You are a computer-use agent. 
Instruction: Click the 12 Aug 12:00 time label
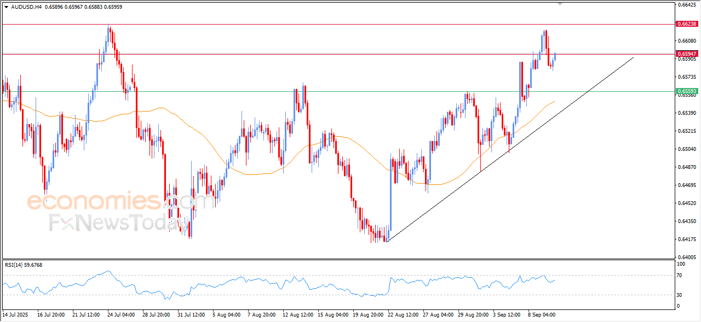297,315
